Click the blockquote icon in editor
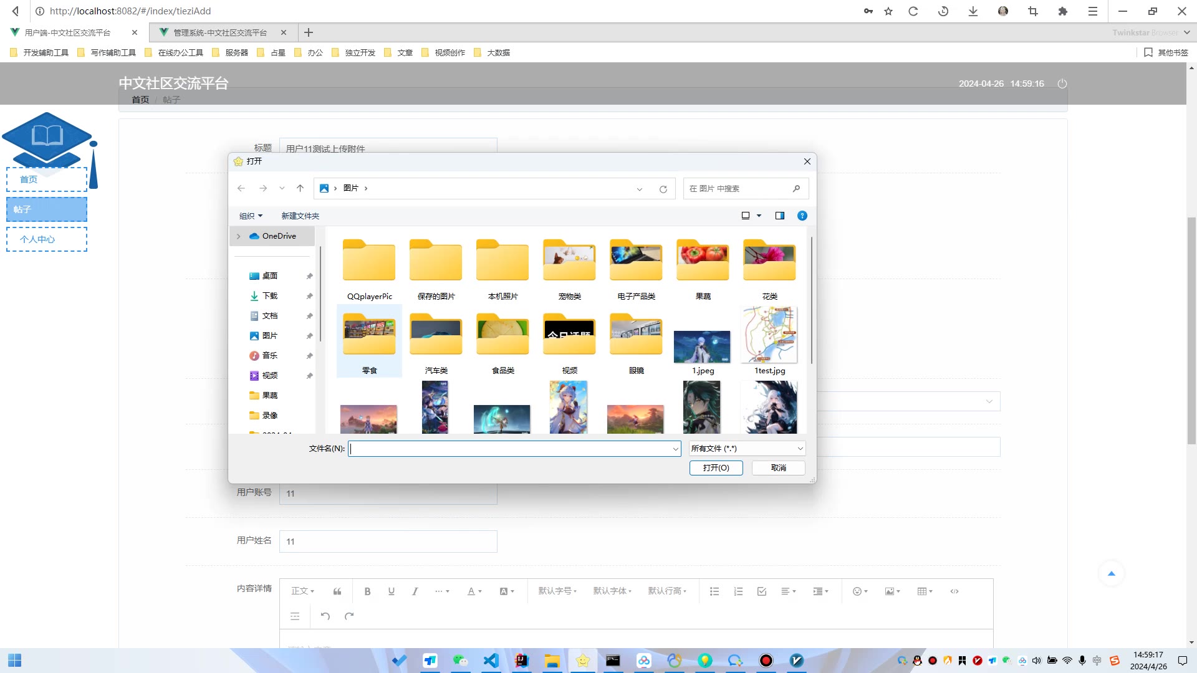This screenshot has height=673, width=1197. point(337,591)
